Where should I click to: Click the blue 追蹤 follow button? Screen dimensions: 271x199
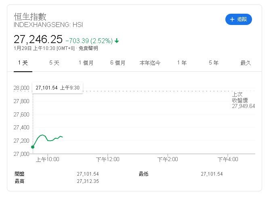coord(239,19)
